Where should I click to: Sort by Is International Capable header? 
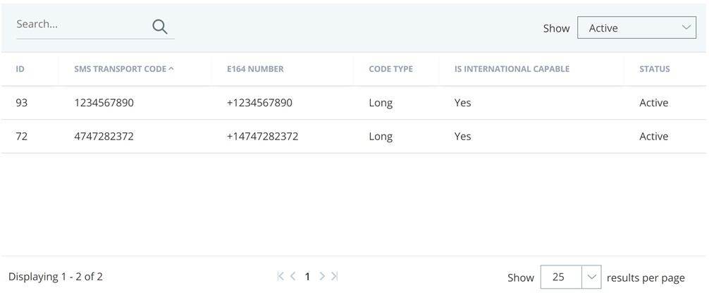coord(512,69)
